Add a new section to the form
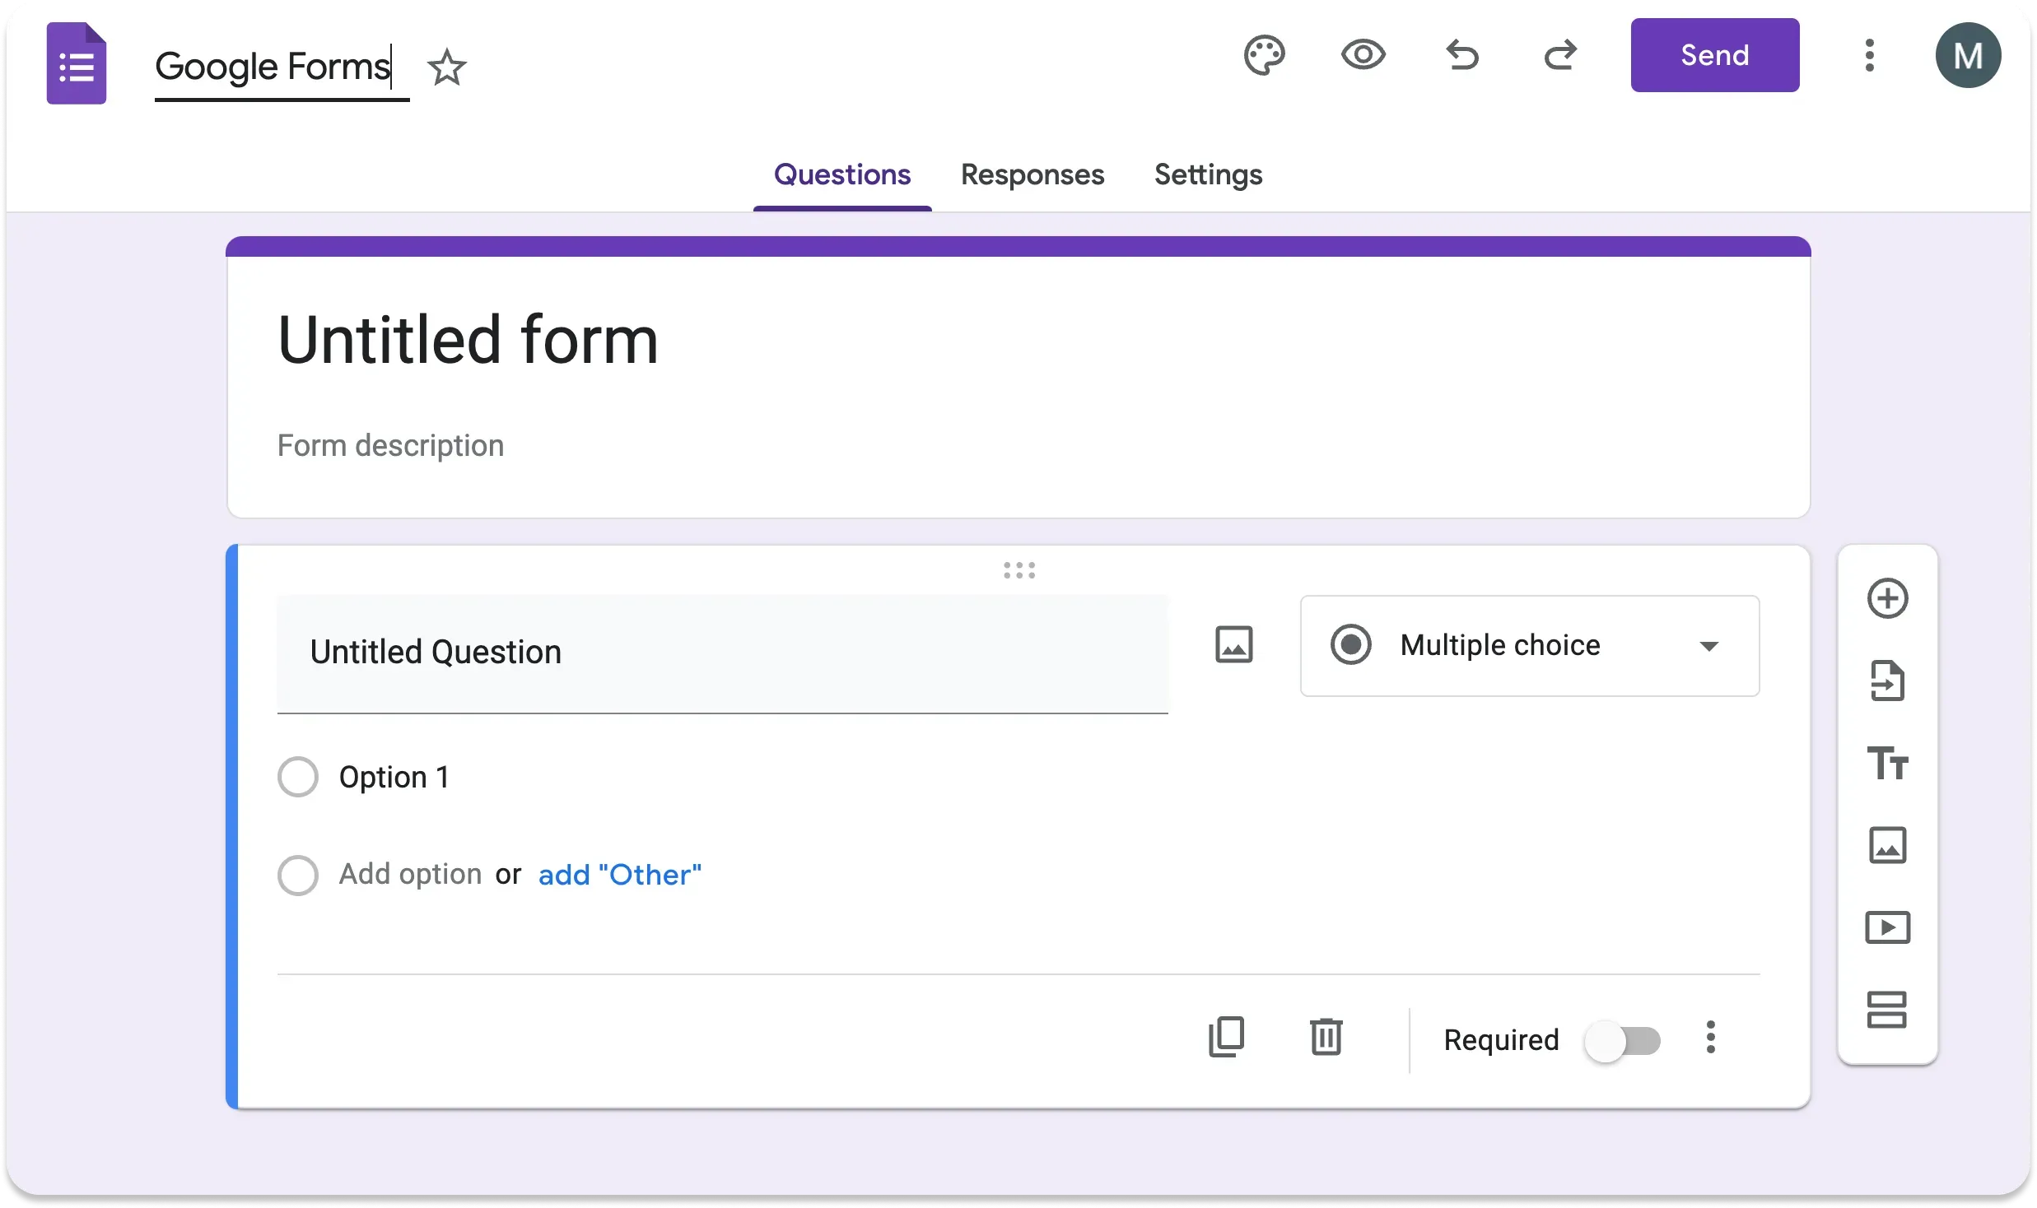The width and height of the screenshot is (2037, 1208). [x=1889, y=1010]
